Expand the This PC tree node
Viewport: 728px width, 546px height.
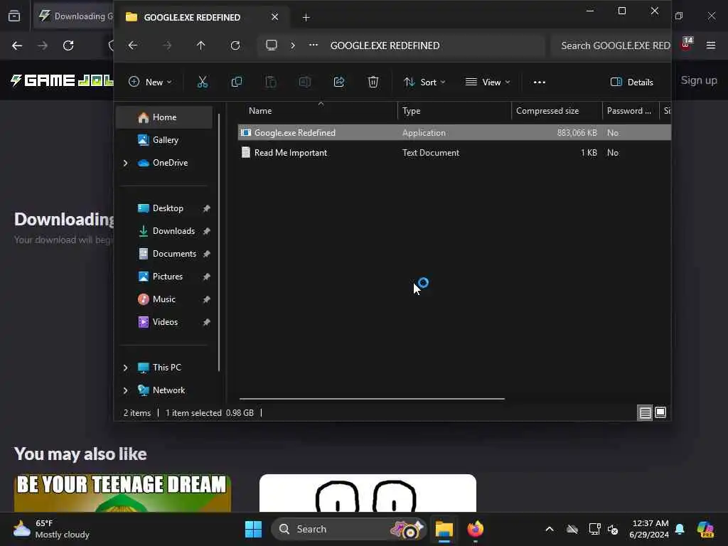(125, 368)
